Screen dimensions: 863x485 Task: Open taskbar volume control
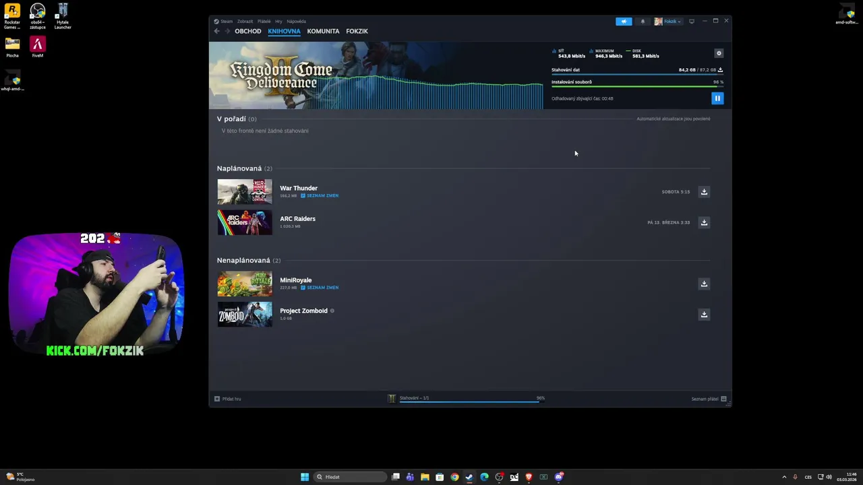tap(829, 477)
